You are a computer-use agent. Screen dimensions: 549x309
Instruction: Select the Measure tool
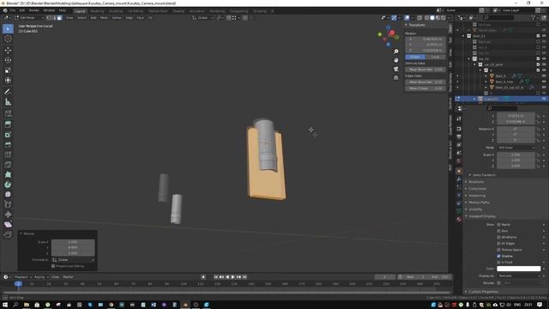[8, 102]
